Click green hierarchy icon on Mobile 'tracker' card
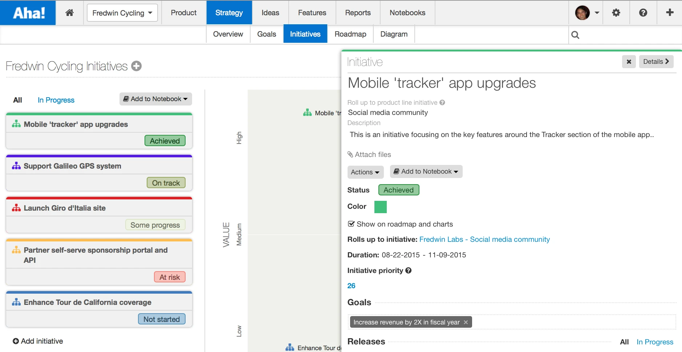The image size is (682, 352). [16, 124]
